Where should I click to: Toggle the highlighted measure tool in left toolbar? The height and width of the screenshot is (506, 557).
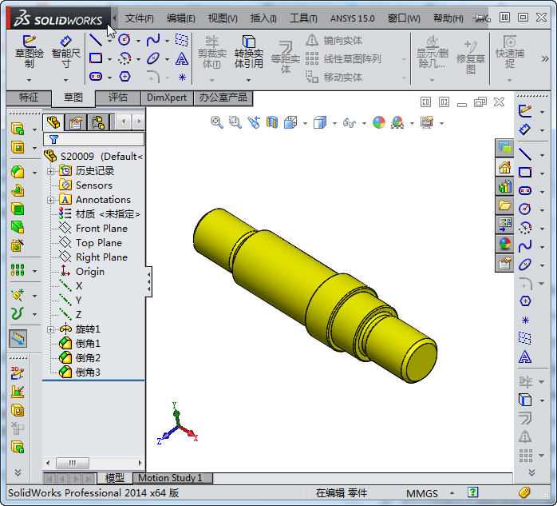tap(18, 338)
